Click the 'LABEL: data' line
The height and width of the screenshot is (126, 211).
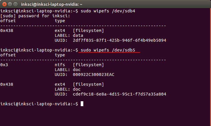pos(69,35)
